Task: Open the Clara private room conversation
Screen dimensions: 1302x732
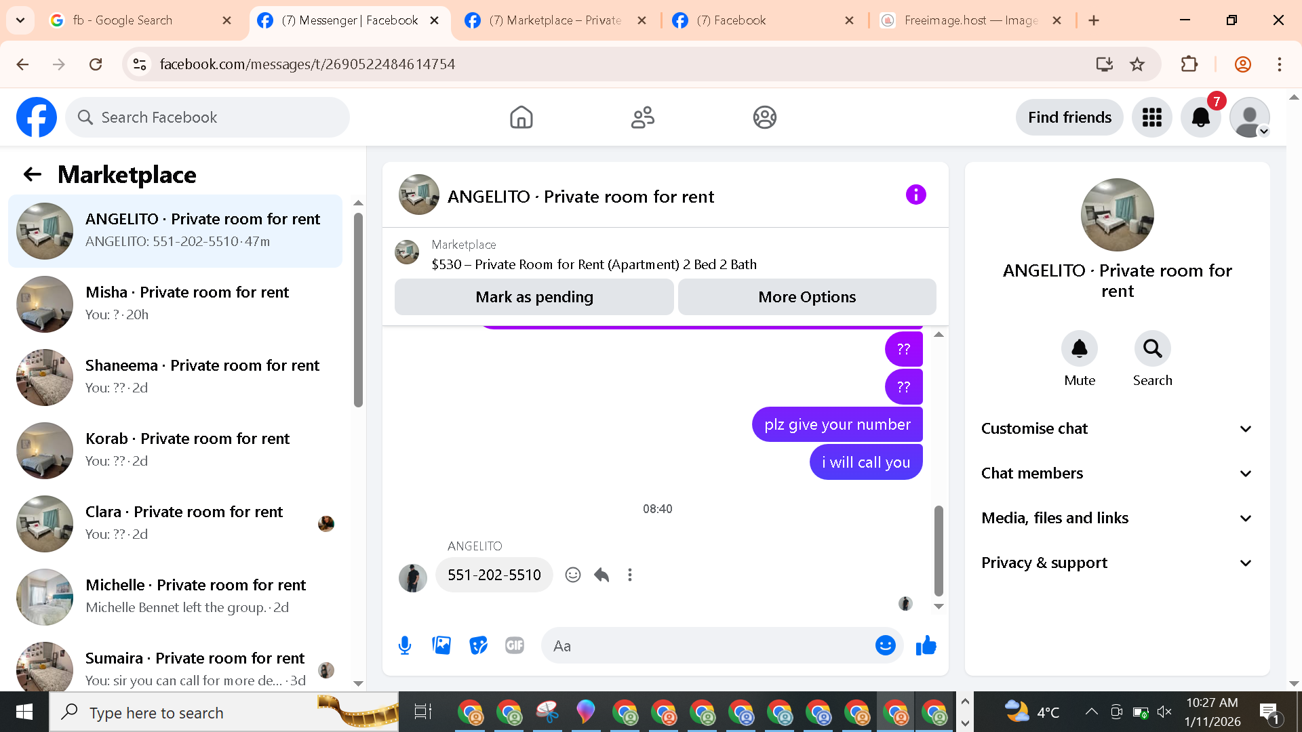Action: [x=175, y=523]
